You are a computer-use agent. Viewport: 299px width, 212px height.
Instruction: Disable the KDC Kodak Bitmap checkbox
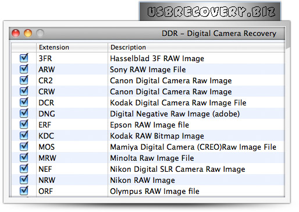pyautogui.click(x=24, y=136)
